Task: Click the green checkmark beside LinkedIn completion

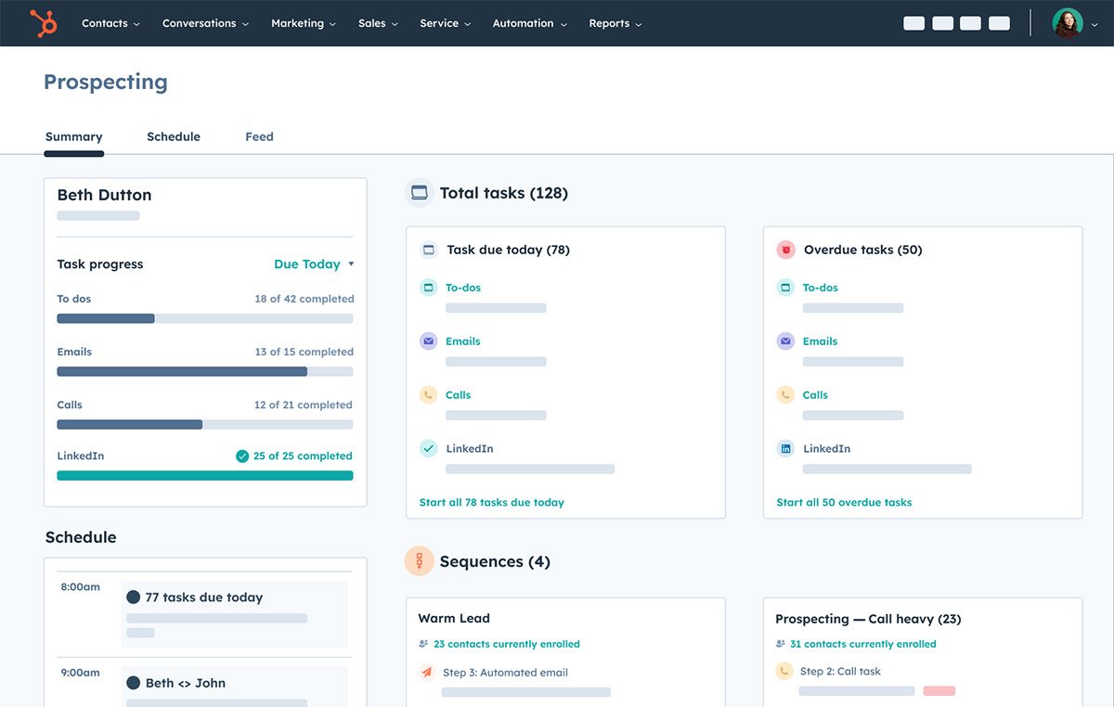Action: point(242,456)
